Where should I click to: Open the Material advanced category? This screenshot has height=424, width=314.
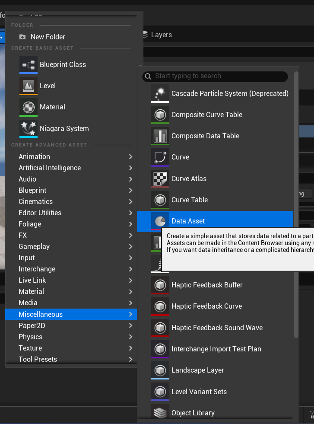(x=71, y=291)
